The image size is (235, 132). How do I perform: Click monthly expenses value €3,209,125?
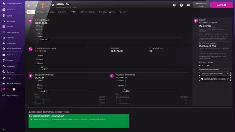pos(121,78)
